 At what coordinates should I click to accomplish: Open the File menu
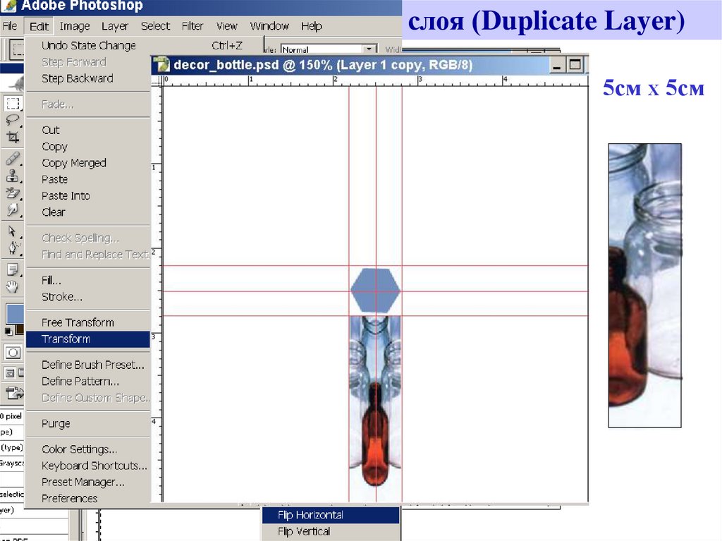click(x=10, y=26)
